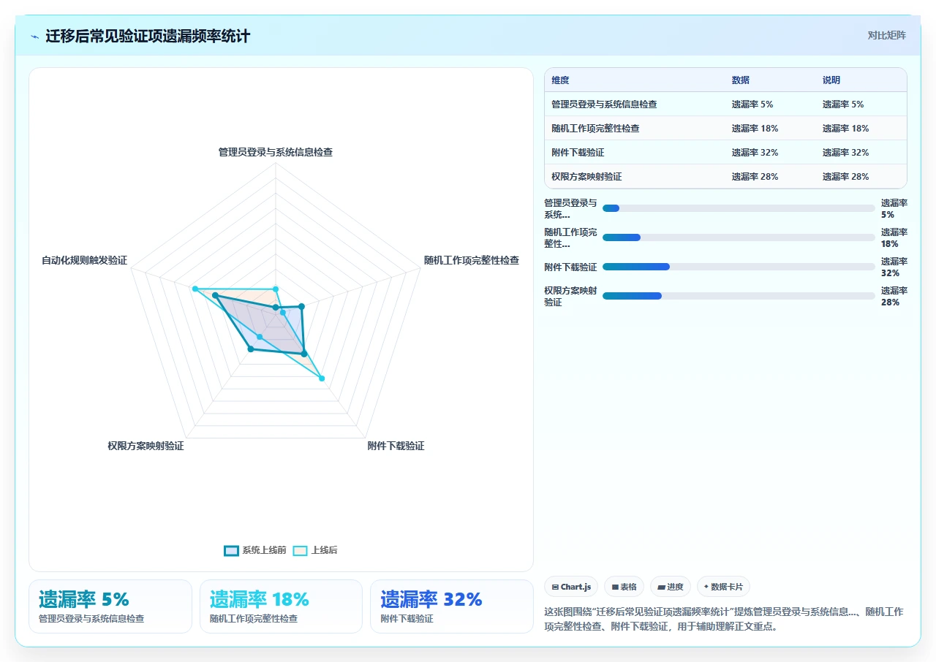Image resolution: width=936 pixels, height=662 pixels.
Task: Click radar axis label 权限方案映射验证
Action: point(146,446)
